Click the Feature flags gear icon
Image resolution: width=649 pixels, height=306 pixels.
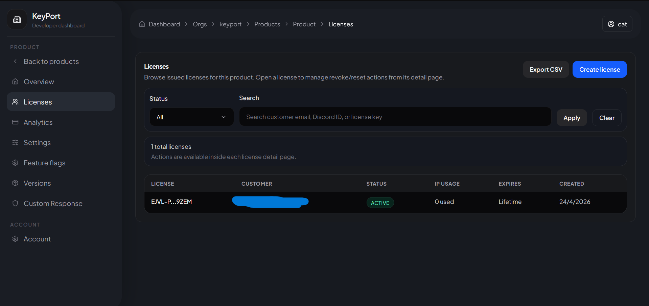point(15,163)
